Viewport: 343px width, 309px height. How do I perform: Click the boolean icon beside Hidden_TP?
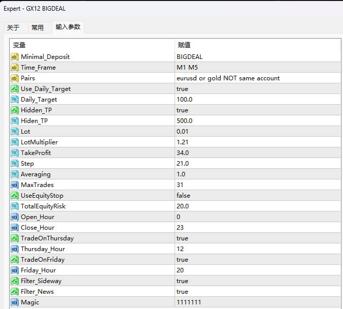tap(14, 110)
